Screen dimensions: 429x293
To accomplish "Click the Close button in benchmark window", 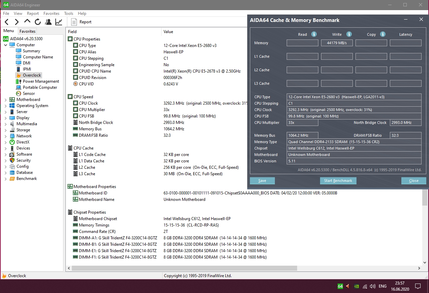I will click(413, 181).
